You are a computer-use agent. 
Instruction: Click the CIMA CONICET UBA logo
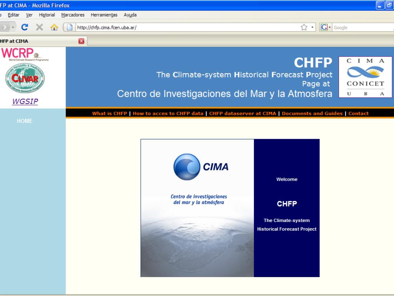(x=366, y=77)
